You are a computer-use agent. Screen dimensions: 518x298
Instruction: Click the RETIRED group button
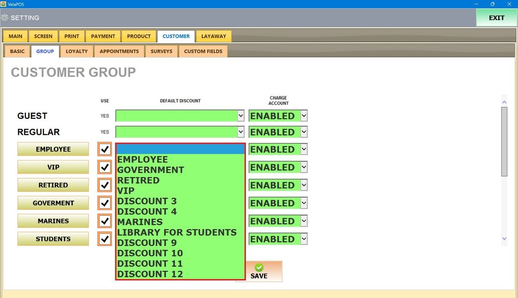(53, 185)
